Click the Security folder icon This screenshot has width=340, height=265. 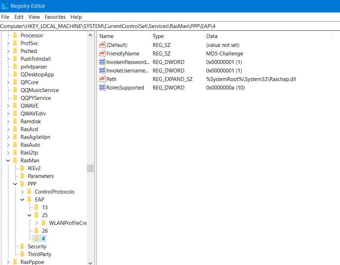(x=22, y=247)
